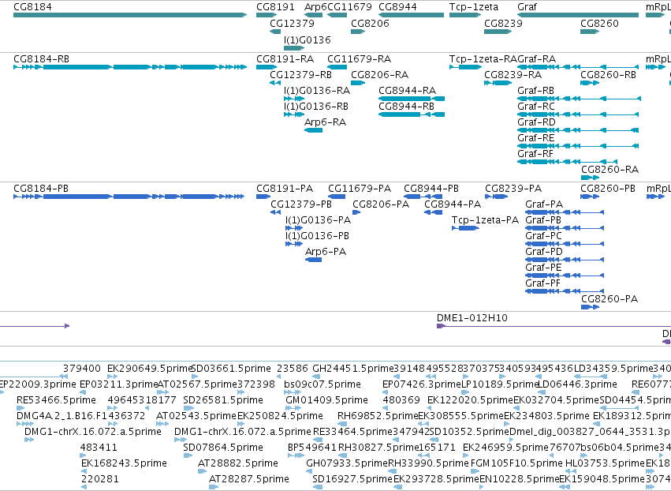This screenshot has height=491, width=671.
Task: Open the CG8260-PA protein feature
Action: click(x=590, y=307)
